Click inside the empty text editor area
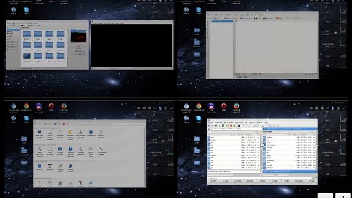The height and width of the screenshot is (198, 352). tap(276, 46)
